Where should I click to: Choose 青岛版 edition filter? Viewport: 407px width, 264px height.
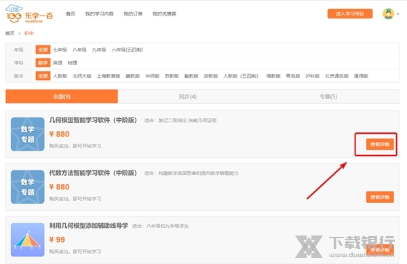293,76
